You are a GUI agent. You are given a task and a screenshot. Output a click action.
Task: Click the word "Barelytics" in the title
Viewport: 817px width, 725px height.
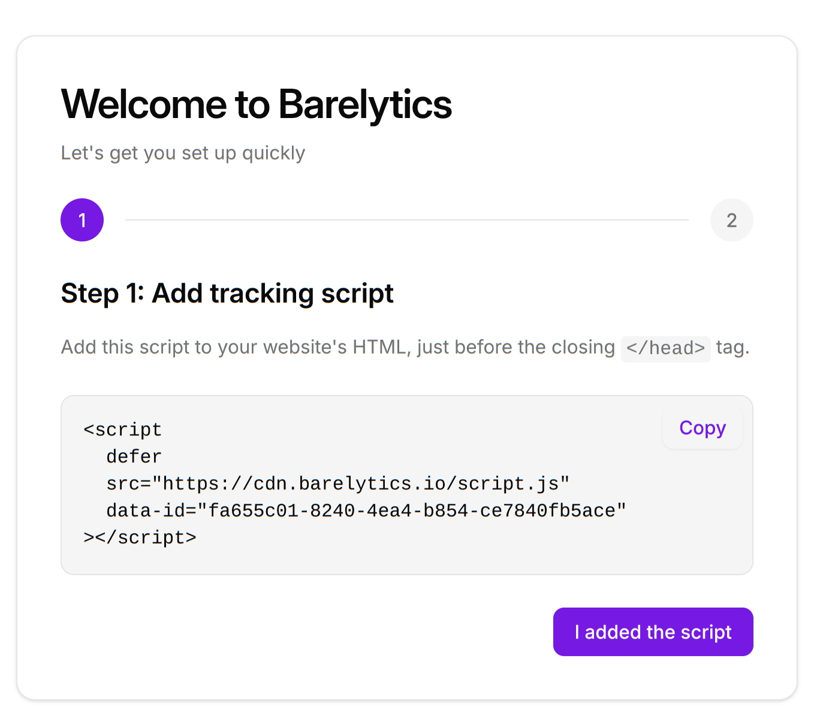coord(365,104)
